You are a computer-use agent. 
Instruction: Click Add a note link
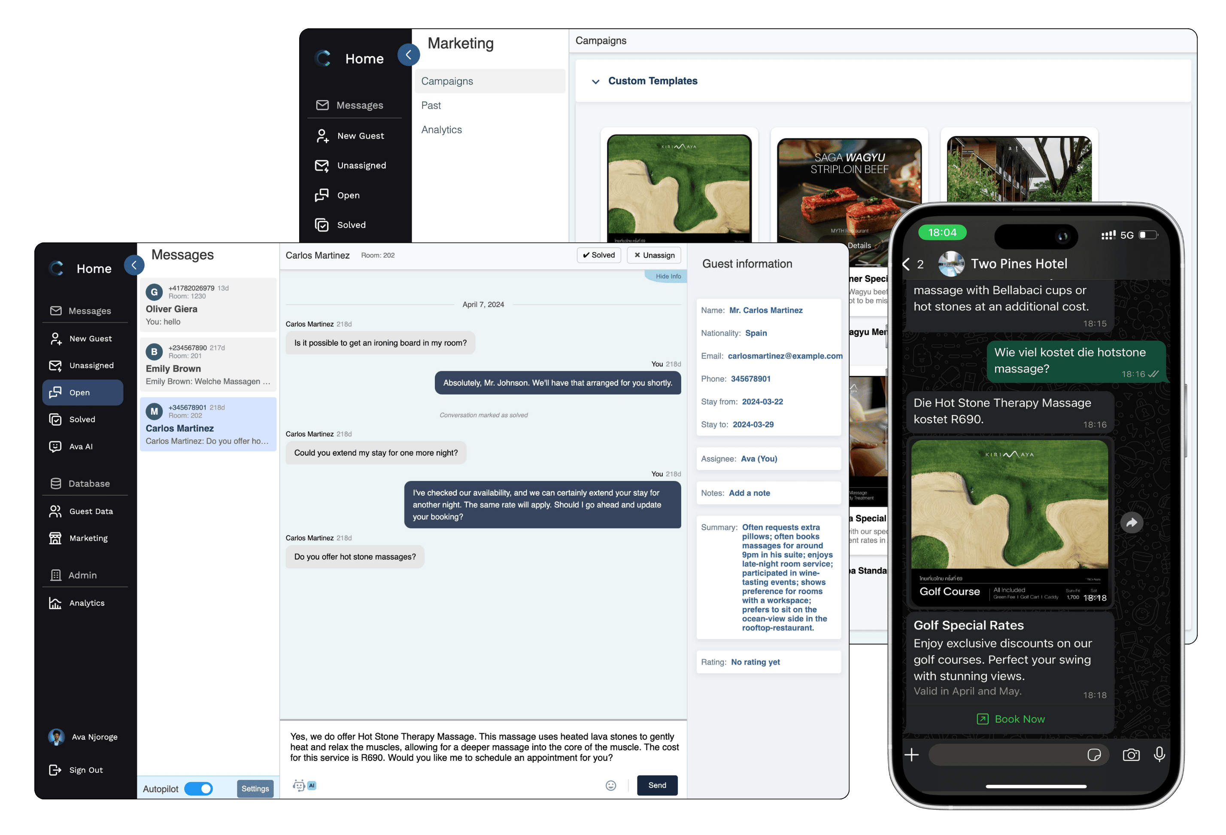click(749, 493)
